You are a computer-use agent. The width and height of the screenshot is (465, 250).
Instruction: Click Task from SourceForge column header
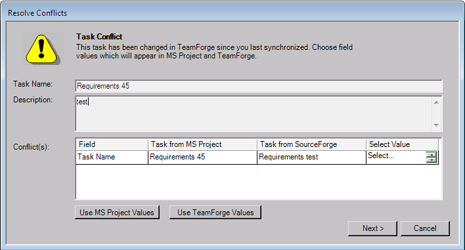(311, 144)
